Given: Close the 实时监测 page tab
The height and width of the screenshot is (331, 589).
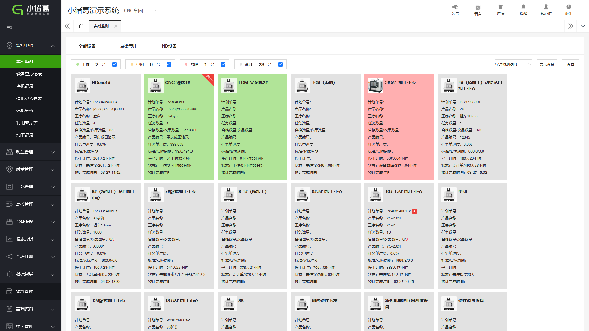Looking at the screenshot, I should pyautogui.click(x=116, y=26).
